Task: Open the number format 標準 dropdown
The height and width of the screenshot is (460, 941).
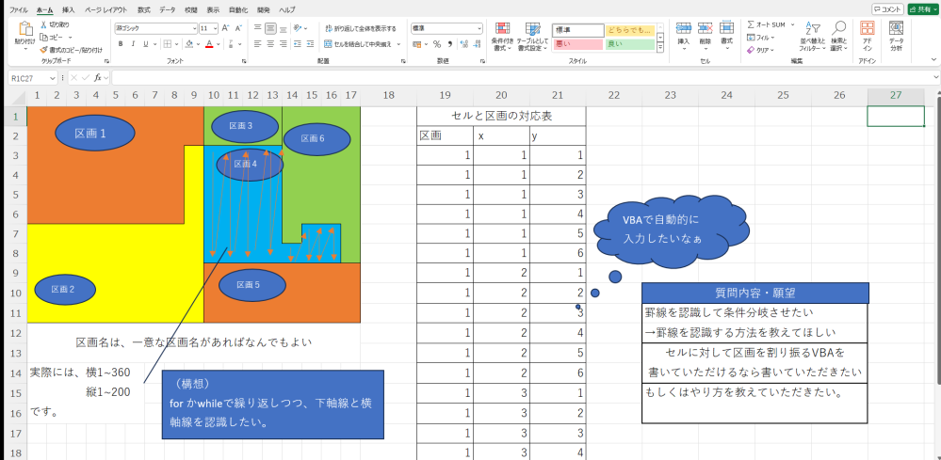Action: coord(479,28)
